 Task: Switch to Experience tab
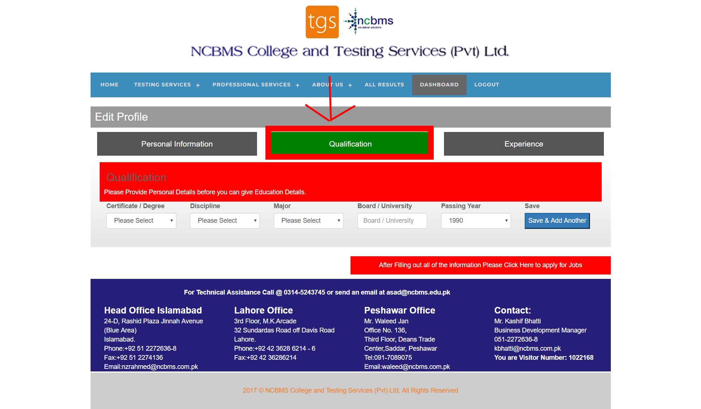(x=524, y=144)
